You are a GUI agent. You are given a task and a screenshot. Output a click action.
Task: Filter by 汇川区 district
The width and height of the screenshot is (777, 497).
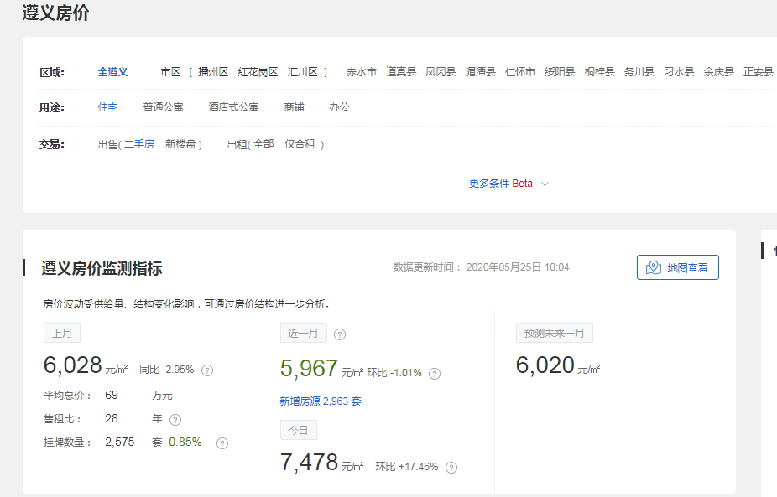(x=302, y=72)
